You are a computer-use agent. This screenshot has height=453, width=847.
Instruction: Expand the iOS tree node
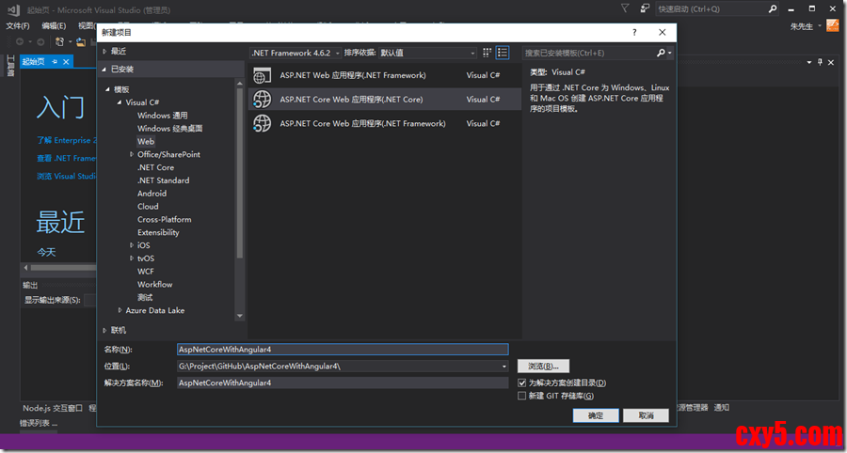[132, 245]
